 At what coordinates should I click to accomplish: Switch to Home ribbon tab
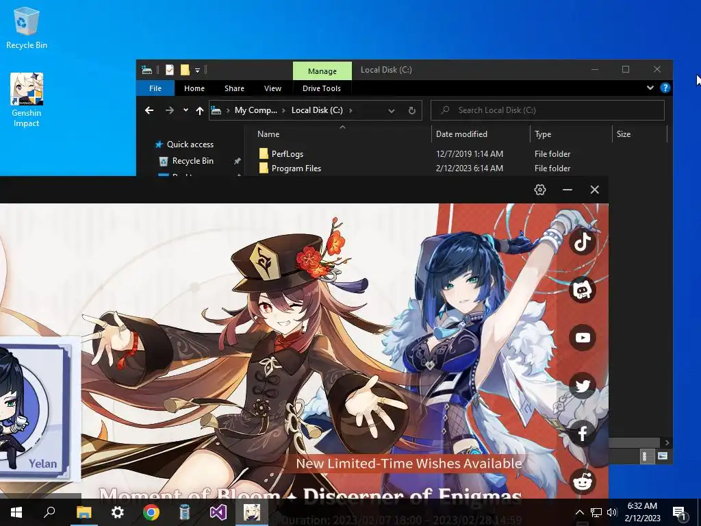click(194, 88)
